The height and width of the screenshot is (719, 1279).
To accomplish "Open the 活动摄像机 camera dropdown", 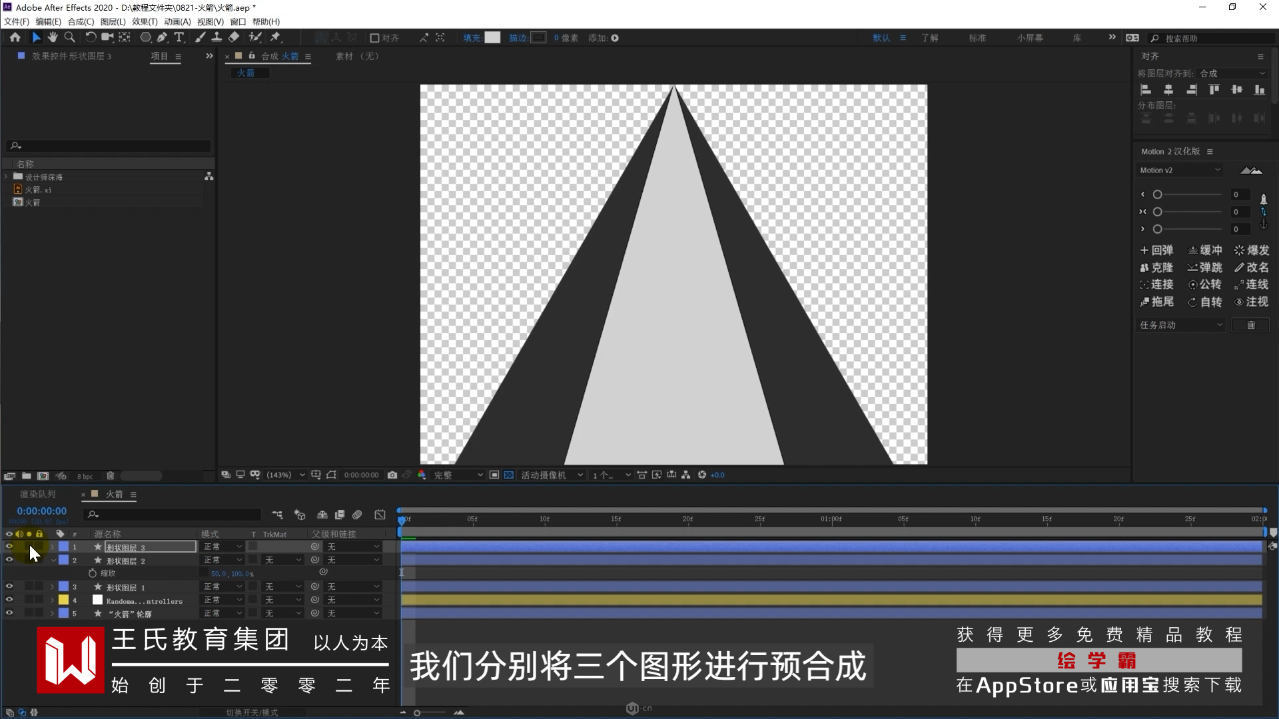I will click(552, 475).
